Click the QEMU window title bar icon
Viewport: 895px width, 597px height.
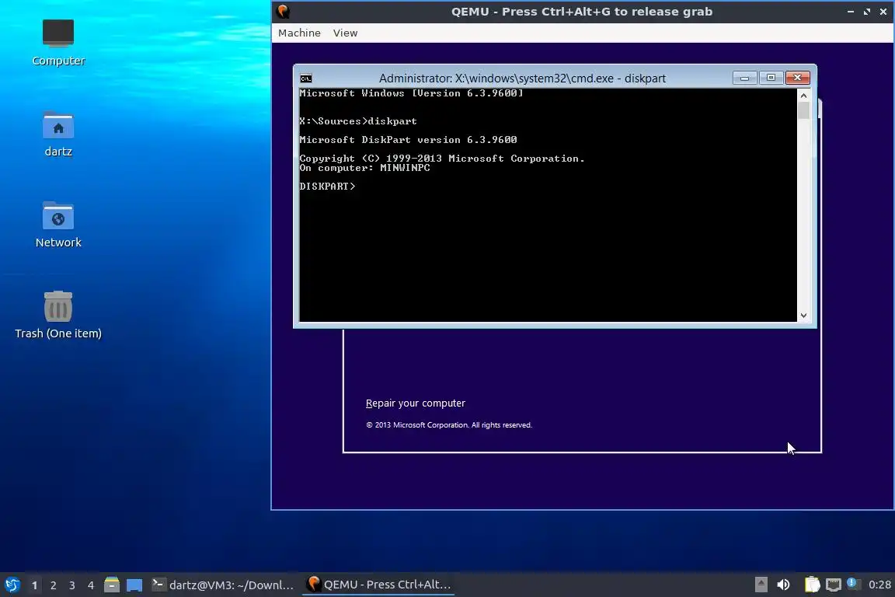(x=283, y=12)
